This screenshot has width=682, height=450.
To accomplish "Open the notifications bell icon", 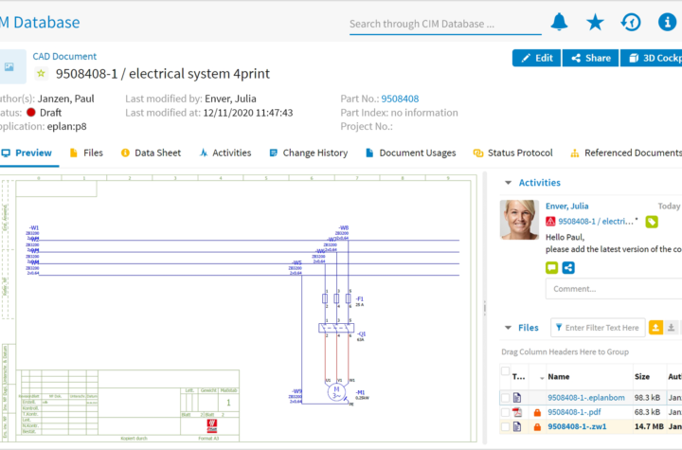I will pos(559,22).
